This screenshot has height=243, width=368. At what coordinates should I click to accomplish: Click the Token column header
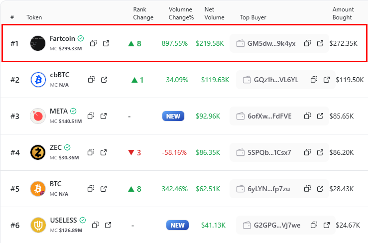point(34,17)
